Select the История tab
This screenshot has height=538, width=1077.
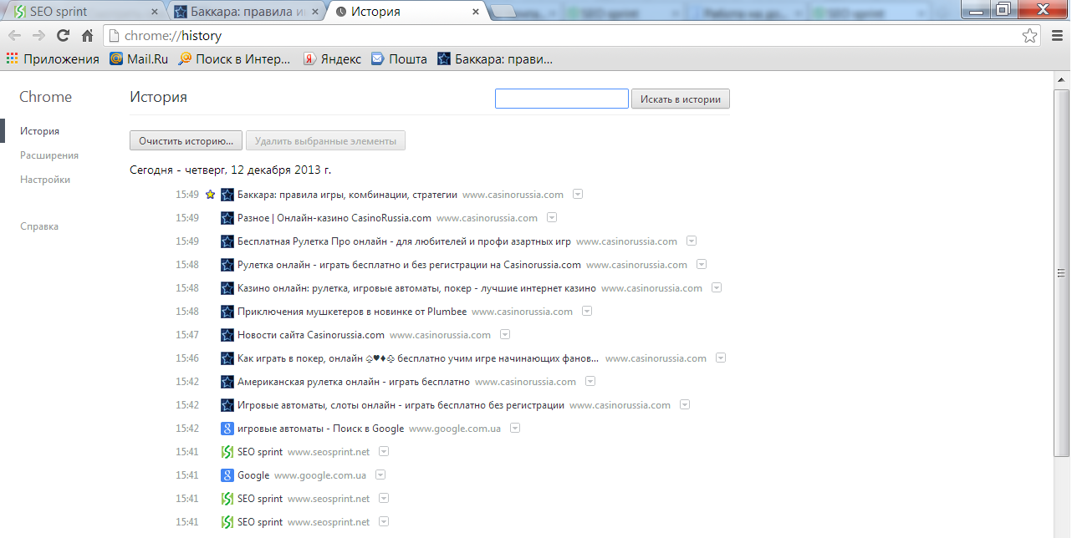pos(405,13)
